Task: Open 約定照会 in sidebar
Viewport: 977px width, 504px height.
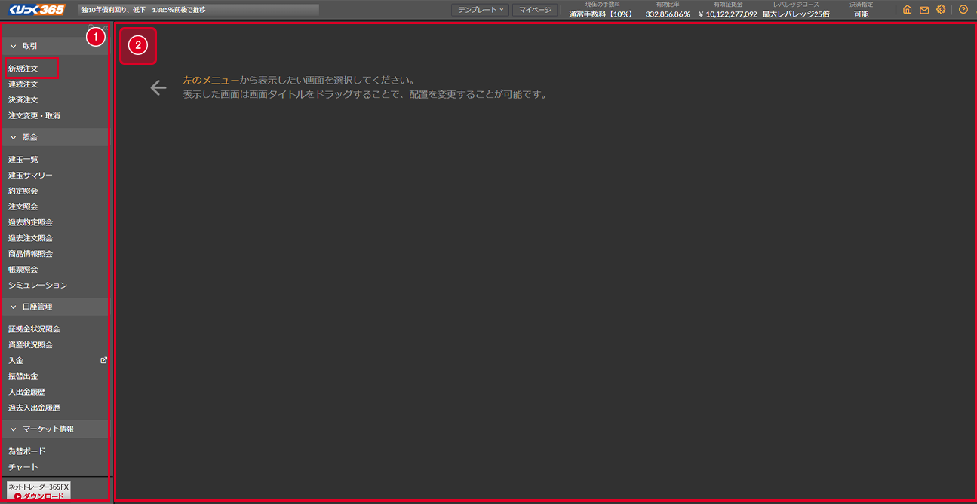Action: tap(23, 191)
